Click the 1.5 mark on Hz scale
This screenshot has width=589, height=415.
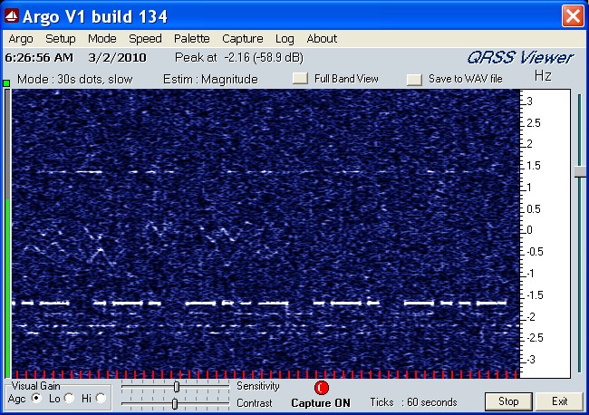[x=534, y=166]
